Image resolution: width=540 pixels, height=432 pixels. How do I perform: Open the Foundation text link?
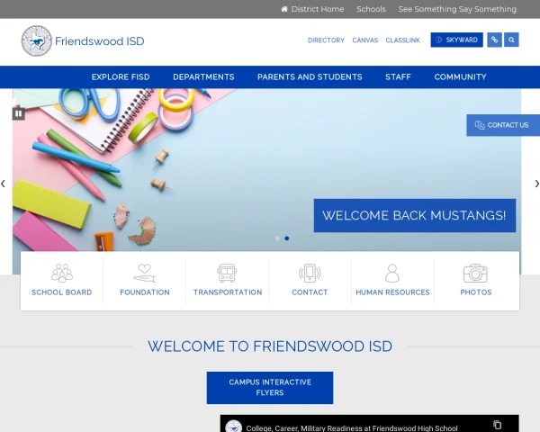[145, 292]
